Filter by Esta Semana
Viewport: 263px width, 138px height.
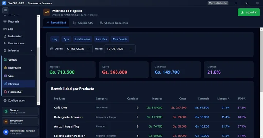pyautogui.click(x=82, y=39)
